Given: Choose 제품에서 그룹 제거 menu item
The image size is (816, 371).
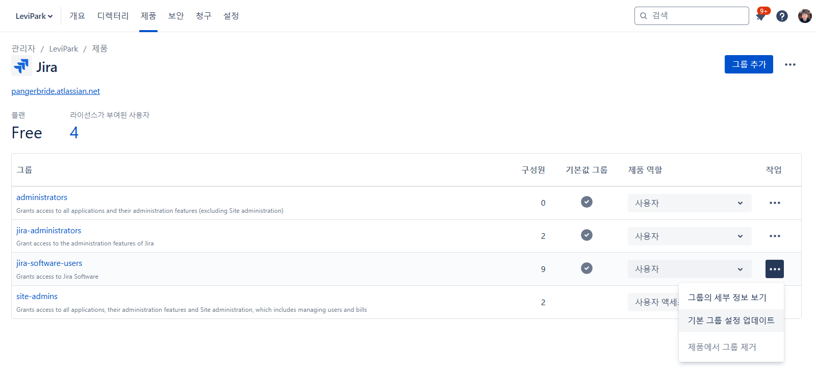Looking at the screenshot, I should (731, 347).
